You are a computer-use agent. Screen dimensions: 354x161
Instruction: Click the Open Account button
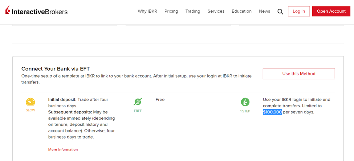click(x=331, y=11)
